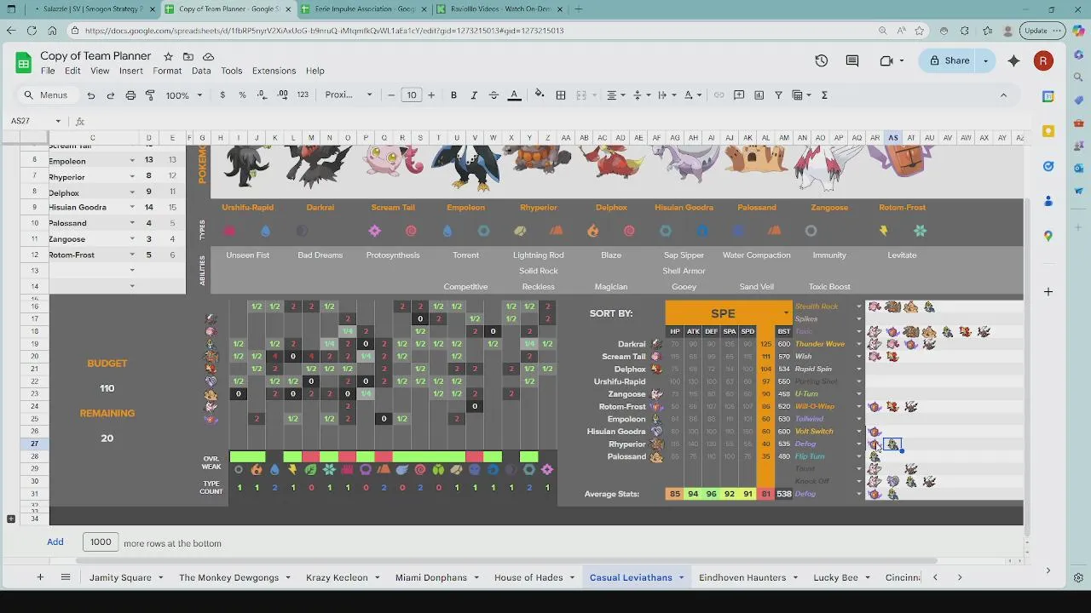Decrease decimal places
This screenshot has width=1091, height=613.
click(263, 95)
